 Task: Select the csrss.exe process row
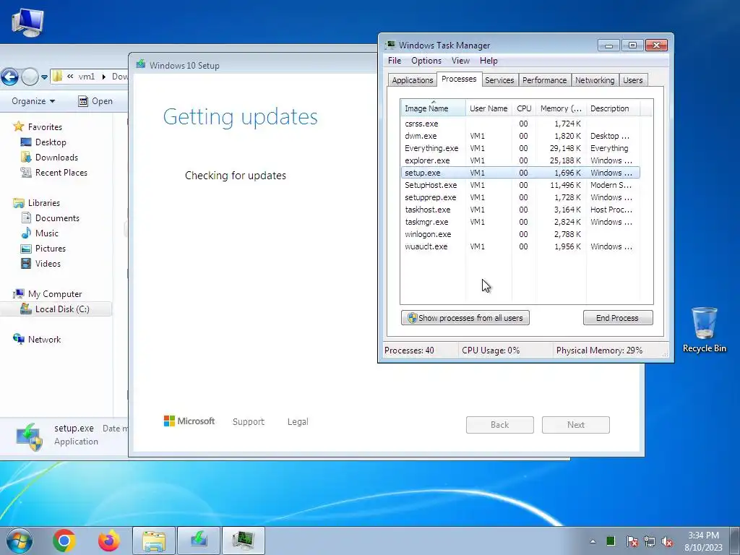520,123
